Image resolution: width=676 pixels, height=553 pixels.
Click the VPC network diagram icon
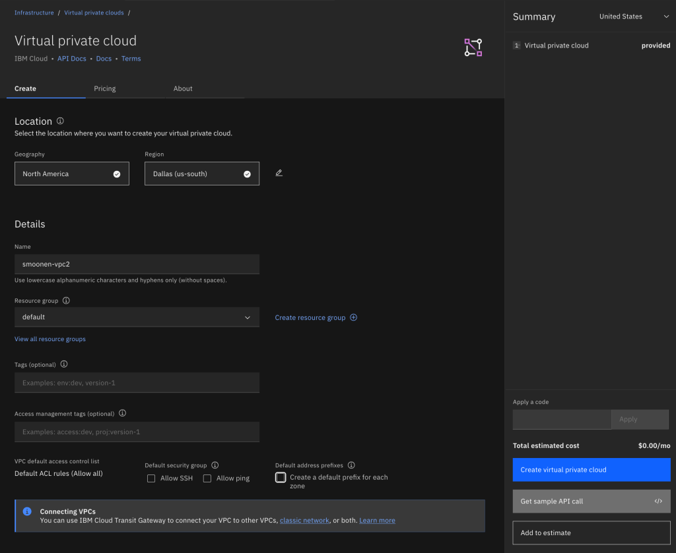point(473,48)
